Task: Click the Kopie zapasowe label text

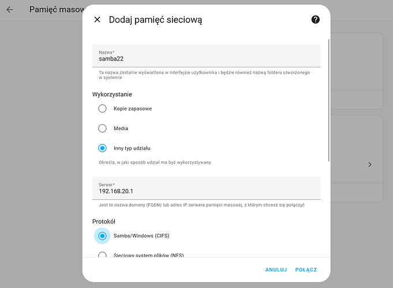Action: [x=133, y=109]
